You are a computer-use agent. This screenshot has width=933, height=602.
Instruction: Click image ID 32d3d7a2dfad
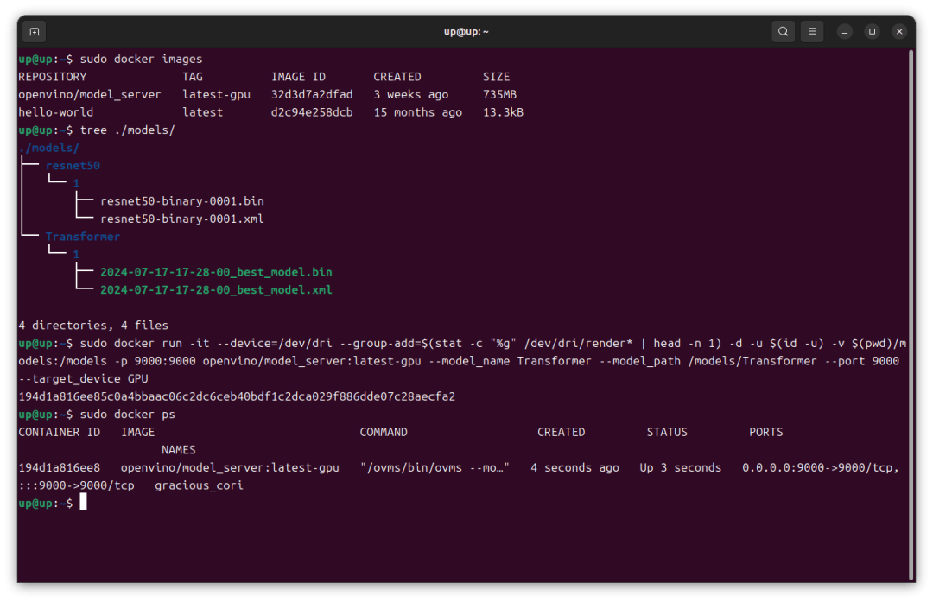(x=312, y=95)
